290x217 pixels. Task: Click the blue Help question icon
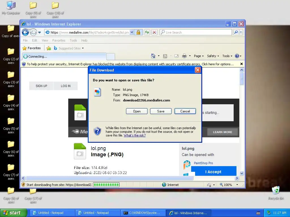coord(237,56)
